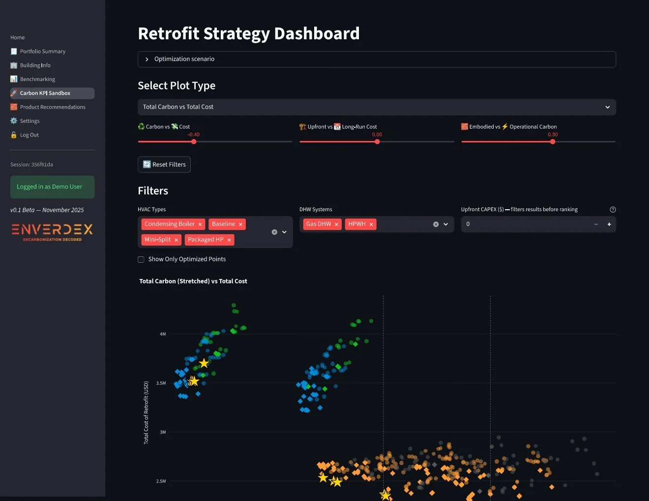The image size is (649, 501).
Task: Click the Benchmarking bar chart icon
Action: pyautogui.click(x=13, y=79)
